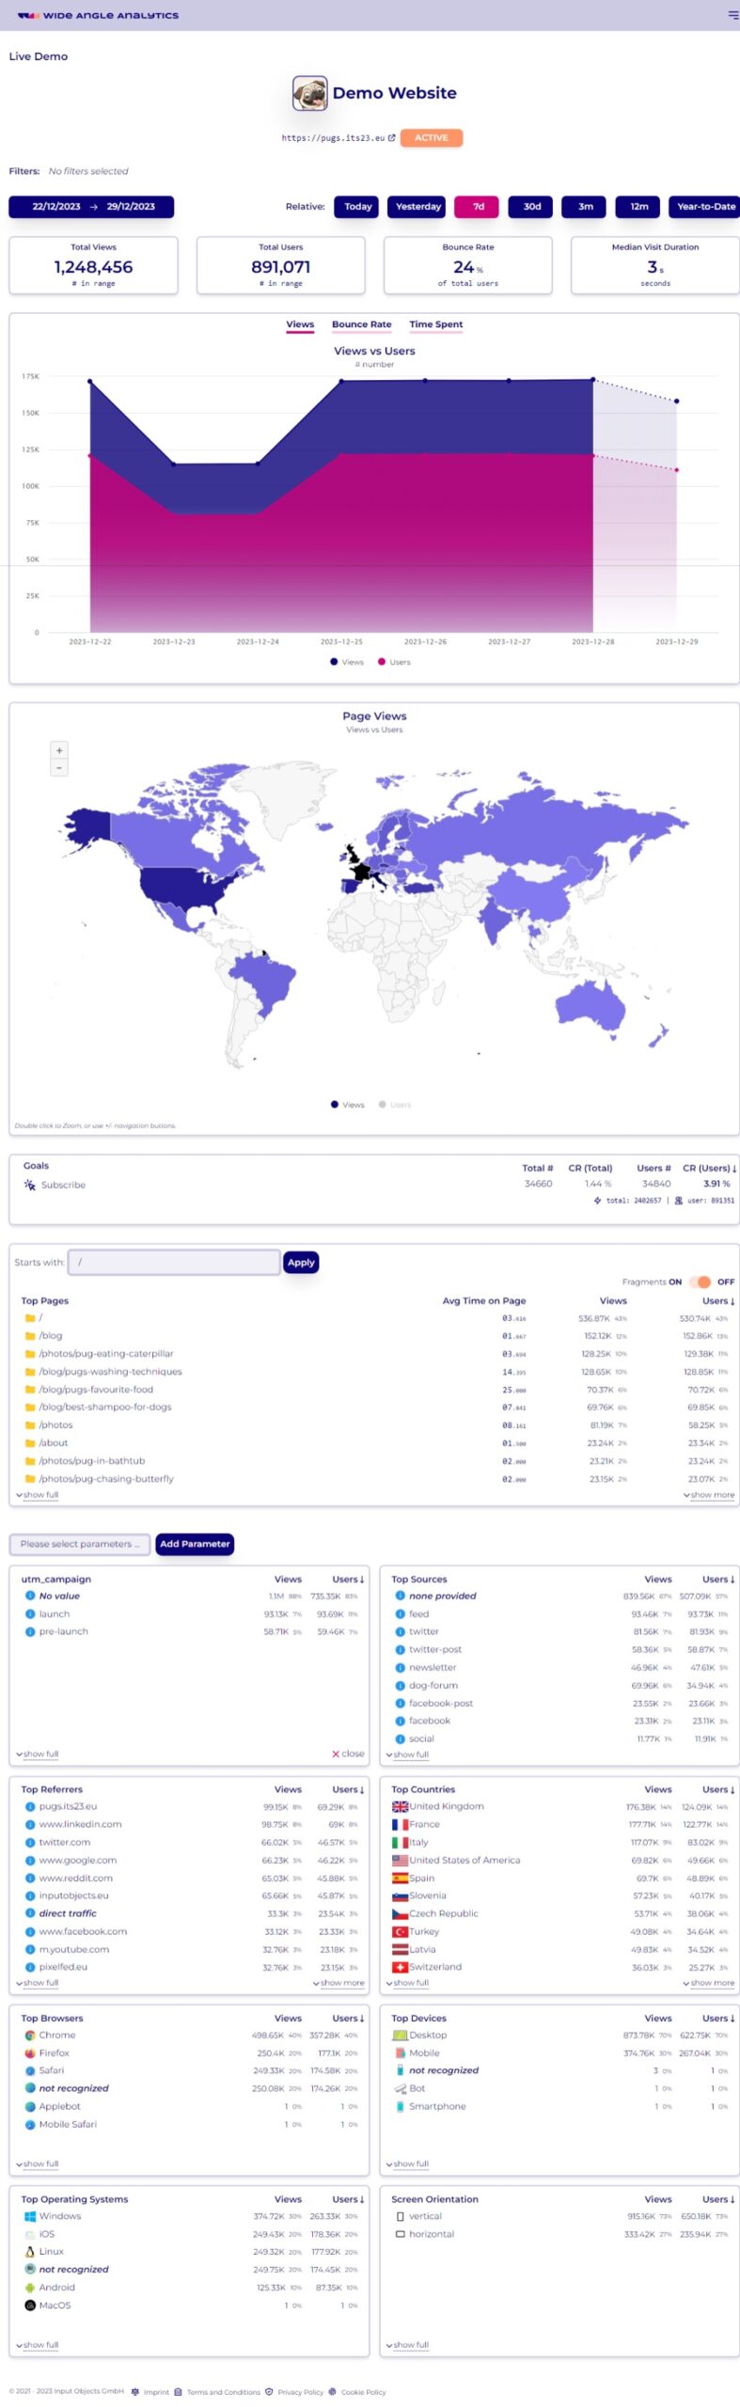Click the Starts with path input field
This screenshot has width=740, height=2407.
pyautogui.click(x=174, y=1262)
